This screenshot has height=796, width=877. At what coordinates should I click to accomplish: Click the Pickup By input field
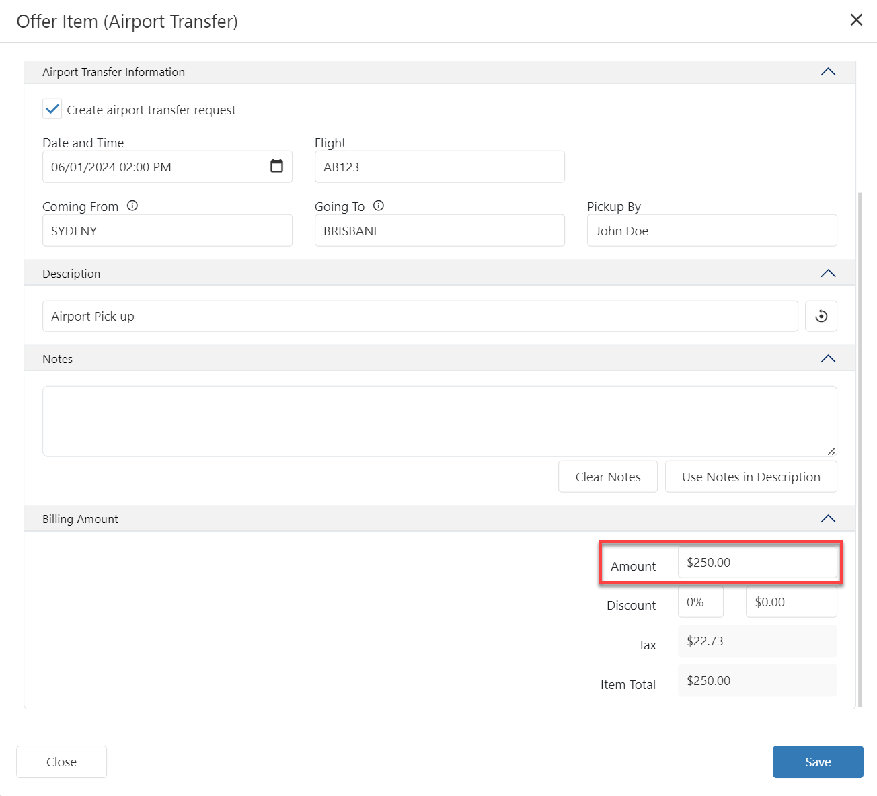(x=712, y=231)
